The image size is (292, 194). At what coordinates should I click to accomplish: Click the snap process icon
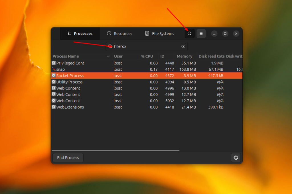54,69
